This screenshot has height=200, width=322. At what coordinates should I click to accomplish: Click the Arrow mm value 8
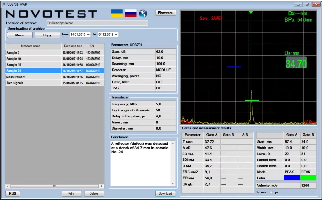pyautogui.click(x=165, y=122)
